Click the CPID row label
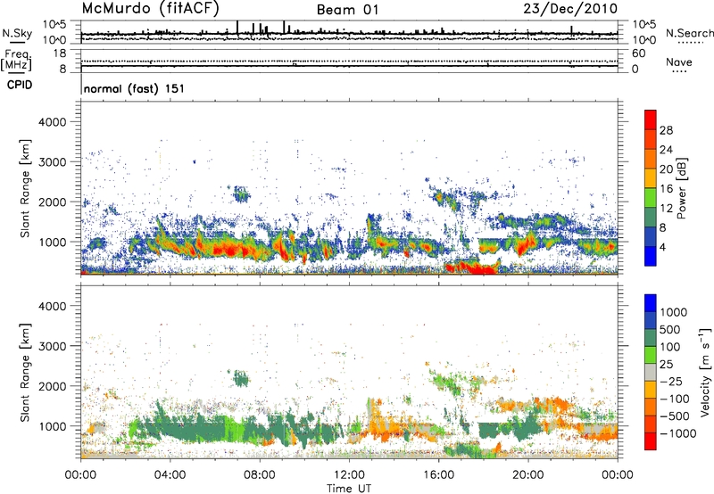This screenshot has height=494, width=714. (20, 85)
